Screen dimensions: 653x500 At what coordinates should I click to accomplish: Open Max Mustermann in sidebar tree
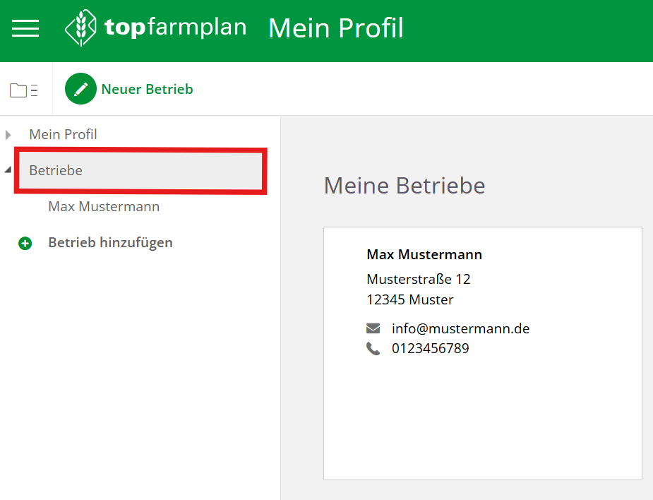pyautogui.click(x=104, y=207)
